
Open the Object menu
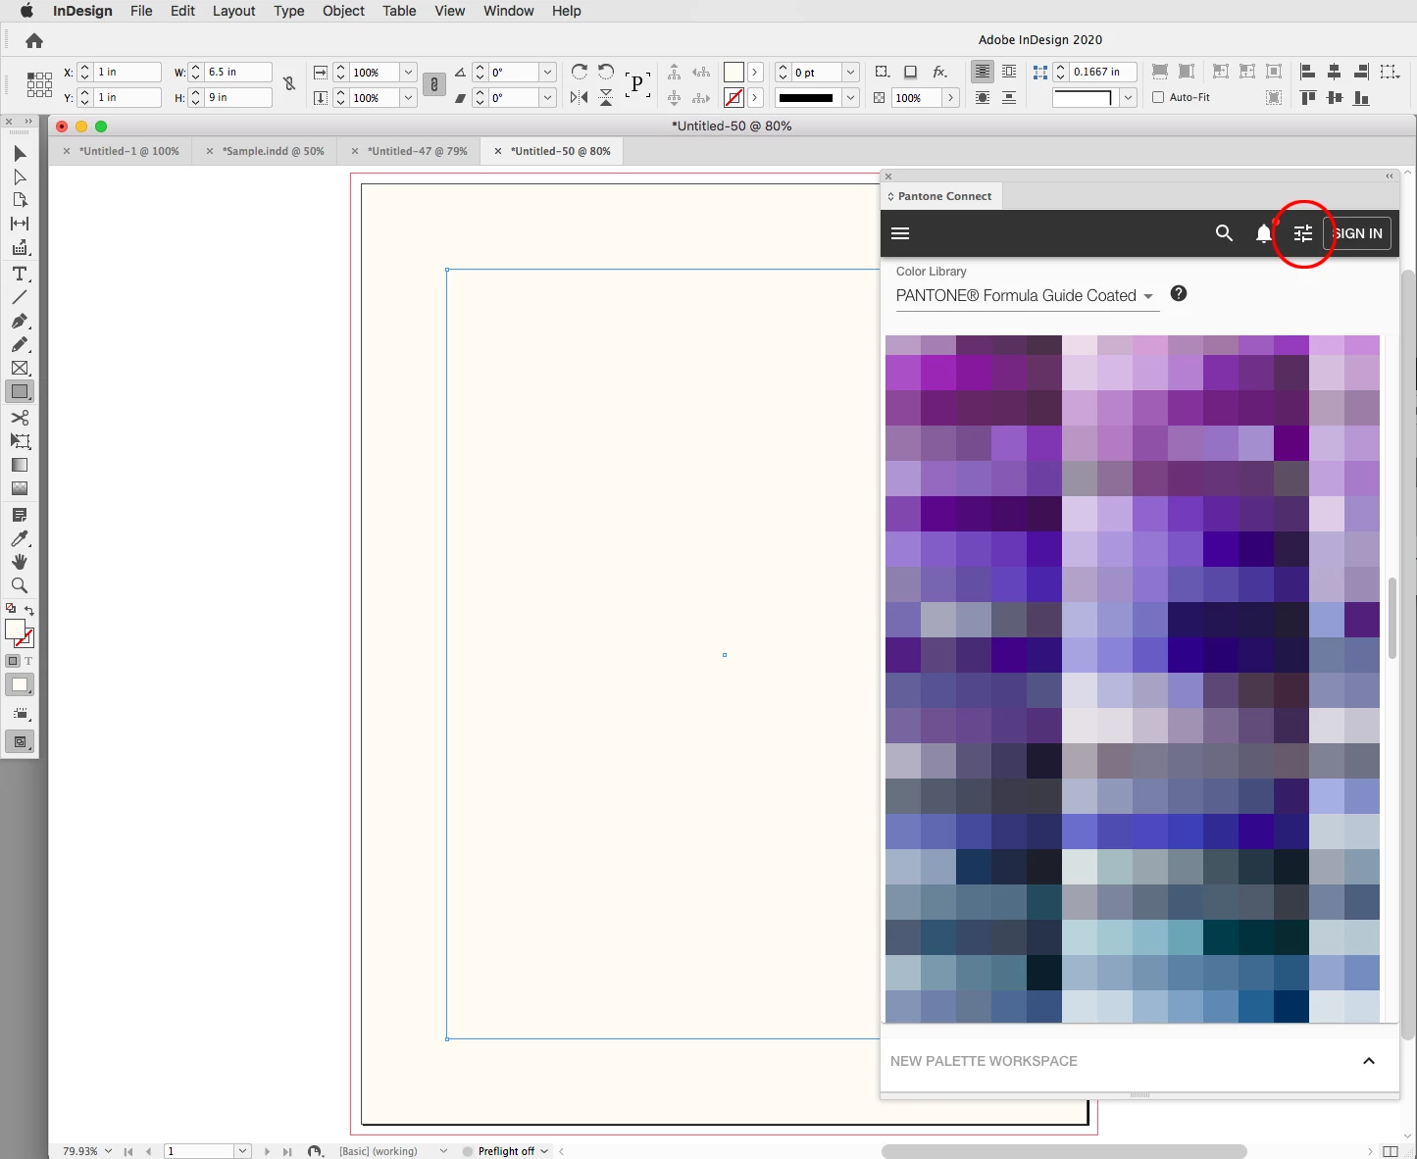pyautogui.click(x=343, y=11)
